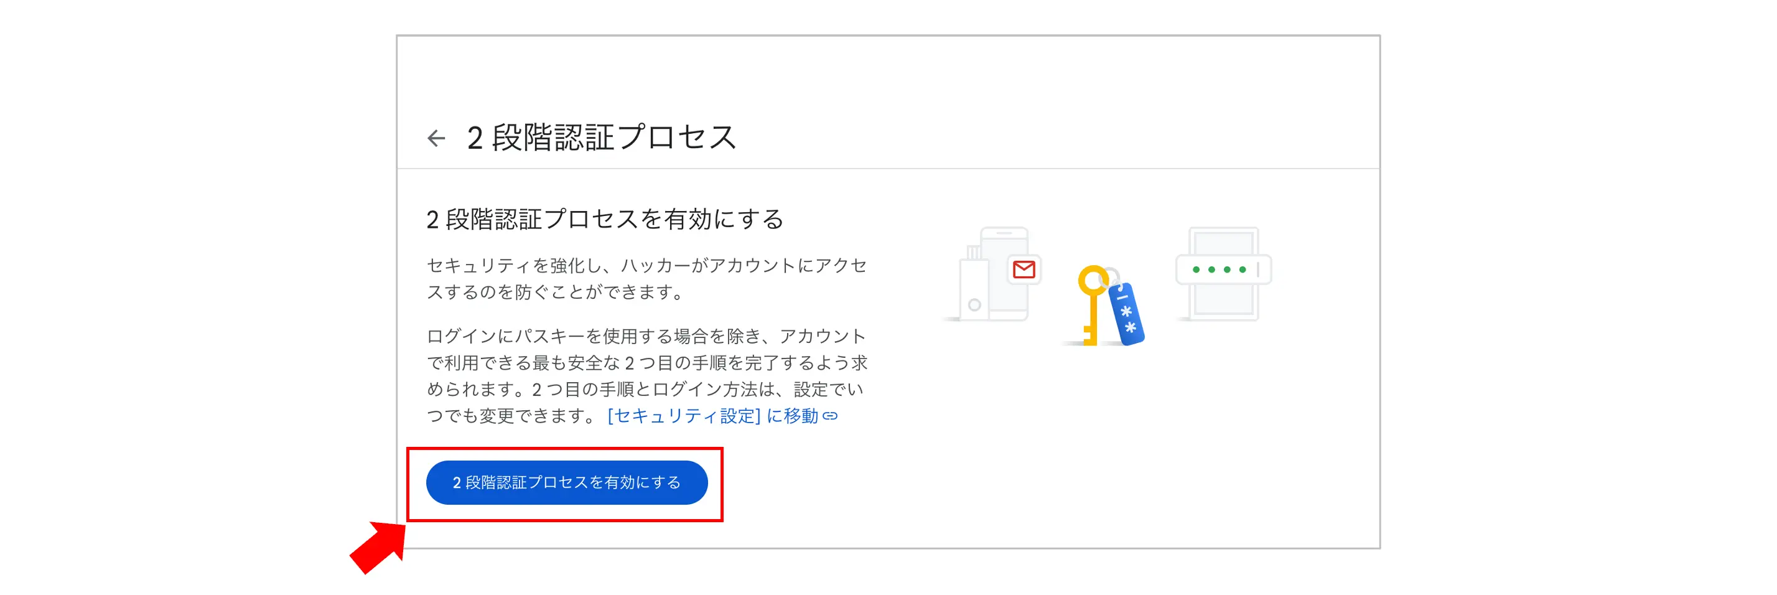
Task: Click the paragraph starting with ログインにパスキー
Action: [646, 375]
